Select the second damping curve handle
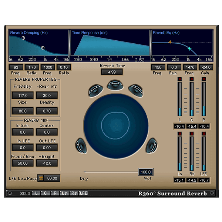The image size is (222, 222). pyautogui.click(x=43, y=48)
